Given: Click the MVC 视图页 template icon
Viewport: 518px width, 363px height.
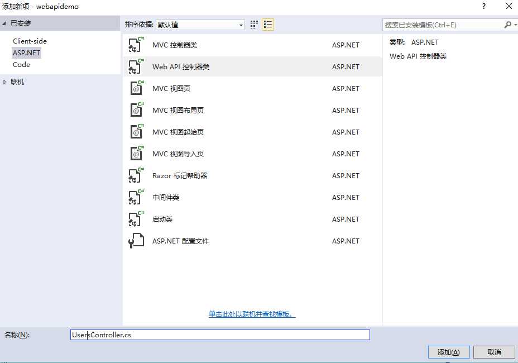Looking at the screenshot, I should (x=136, y=88).
